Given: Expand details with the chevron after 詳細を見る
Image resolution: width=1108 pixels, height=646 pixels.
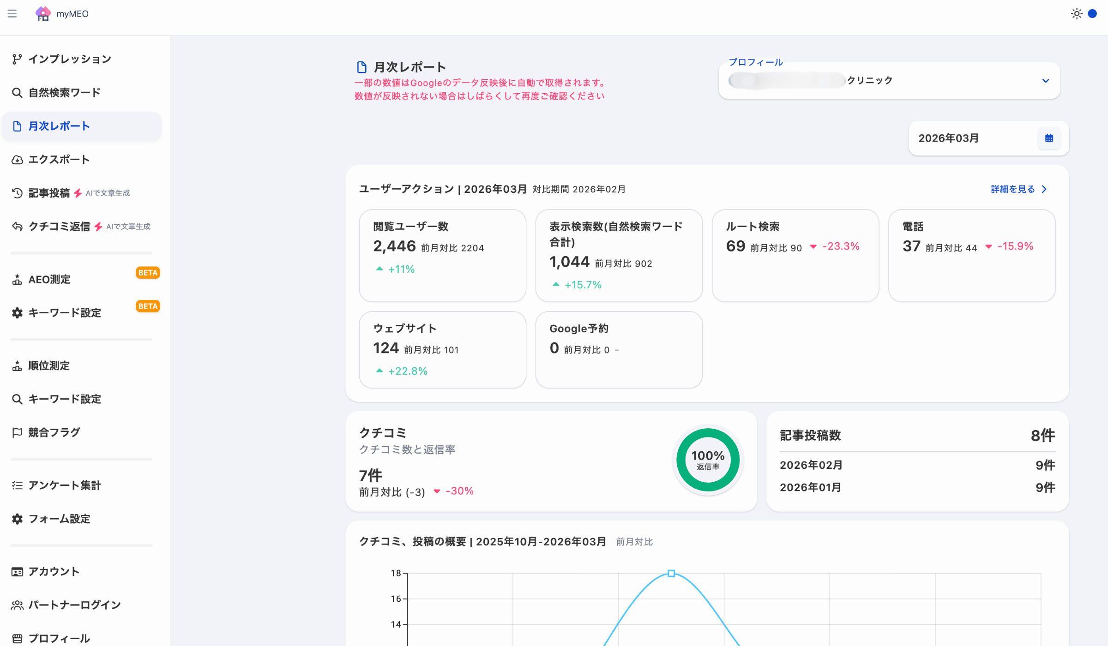Looking at the screenshot, I should [1044, 189].
